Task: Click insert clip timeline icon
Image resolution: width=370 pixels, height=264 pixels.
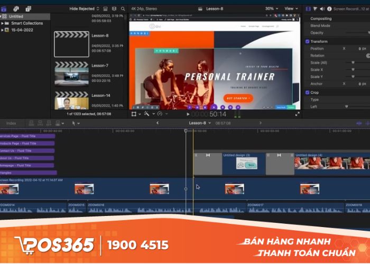Action: (40, 123)
